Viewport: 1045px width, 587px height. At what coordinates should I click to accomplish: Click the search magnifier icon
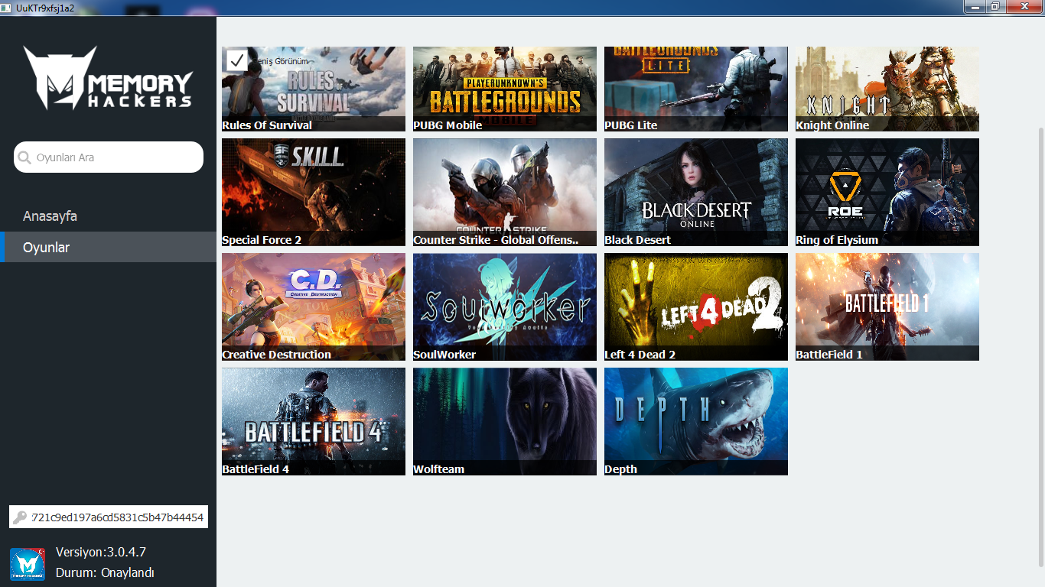click(x=25, y=157)
